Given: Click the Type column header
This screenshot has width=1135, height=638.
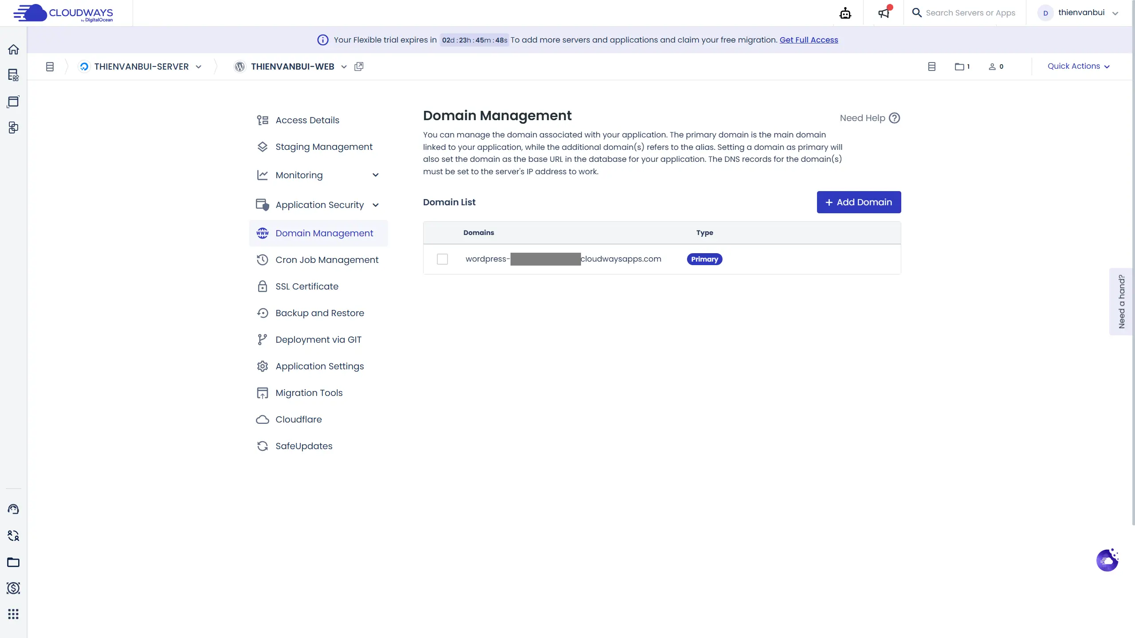Looking at the screenshot, I should tap(704, 233).
